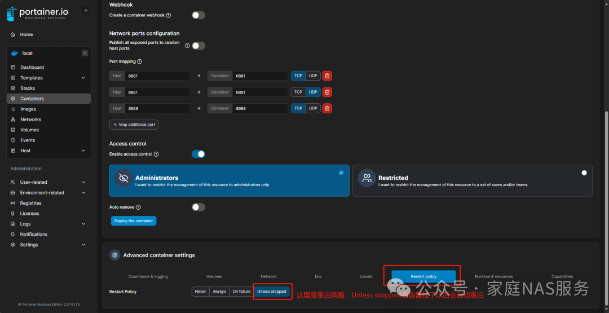Expand the Host menu chevron

click(x=83, y=151)
